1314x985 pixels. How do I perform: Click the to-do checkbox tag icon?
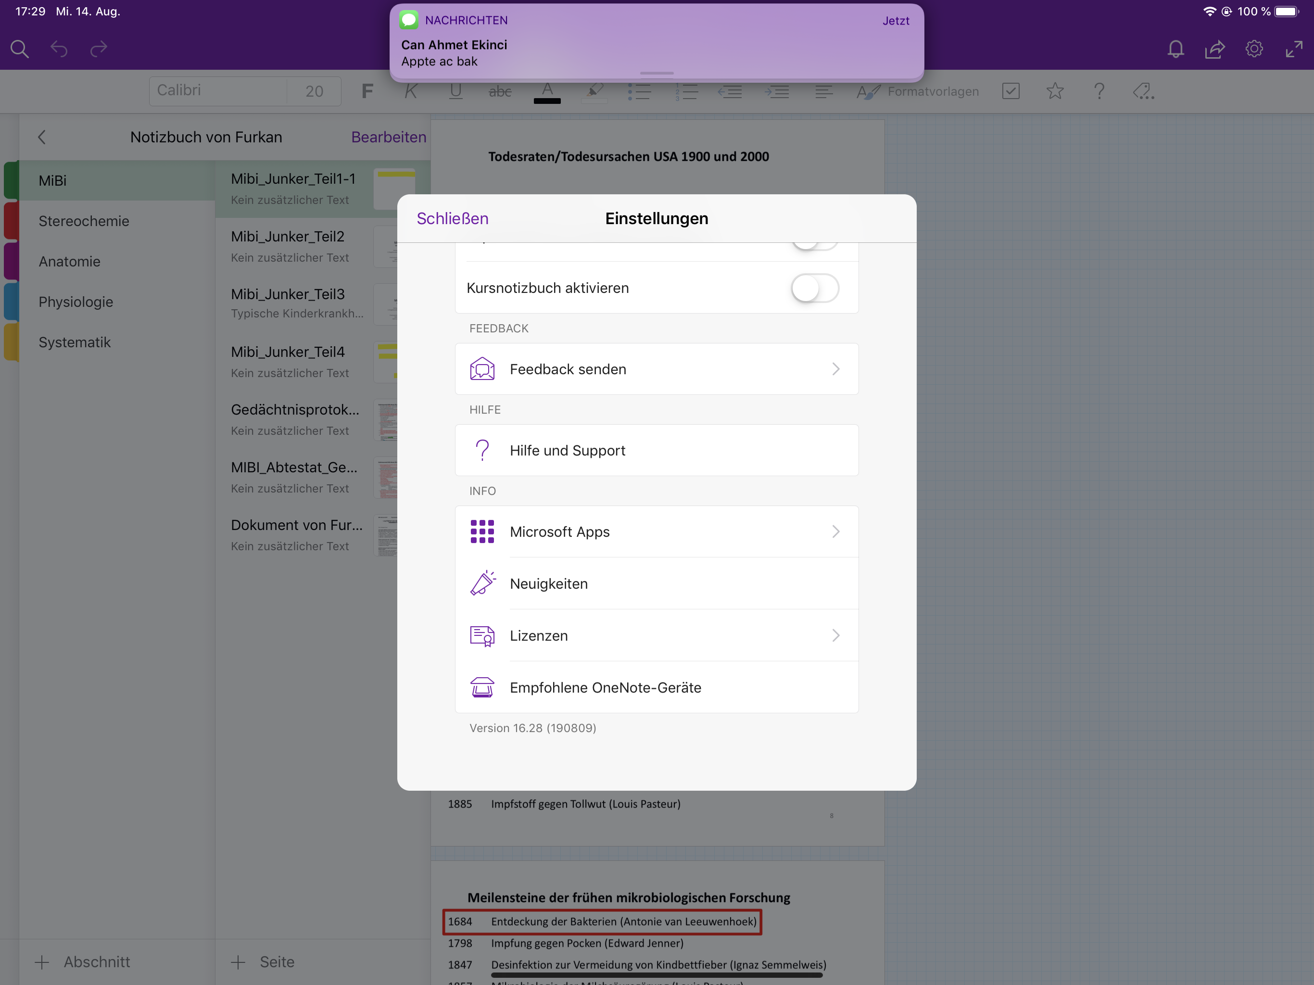[x=1011, y=91]
